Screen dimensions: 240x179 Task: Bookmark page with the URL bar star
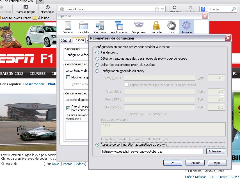tap(157, 9)
